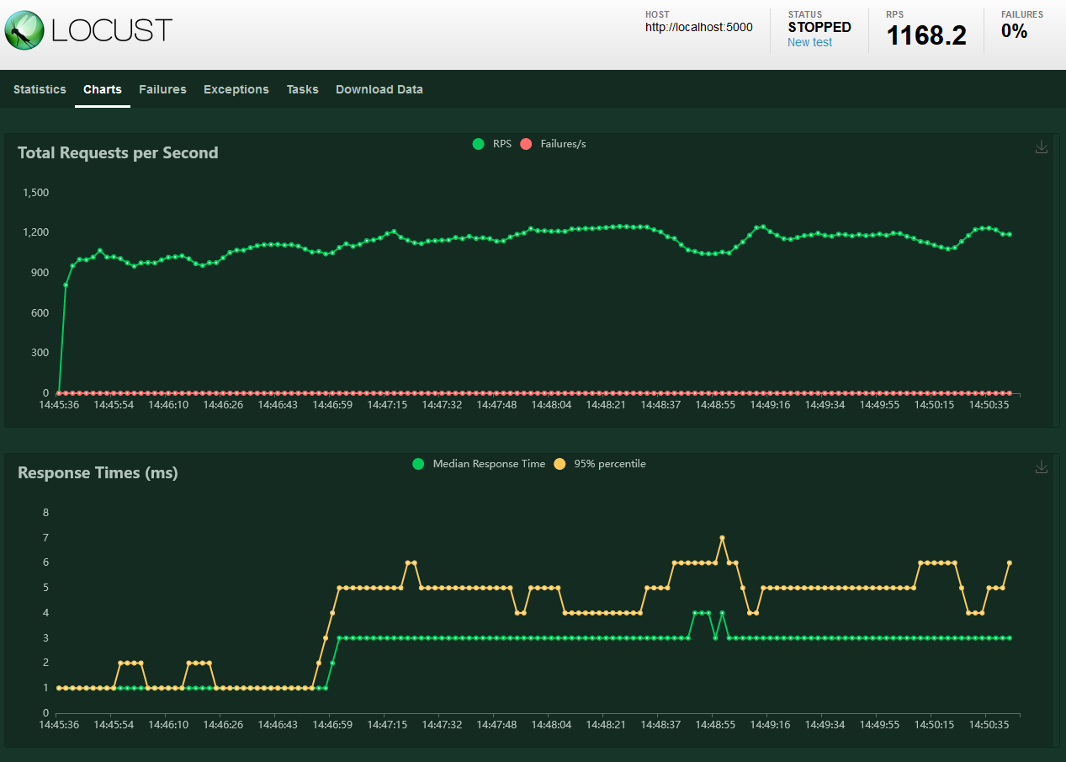Open the Failures tab

(162, 89)
